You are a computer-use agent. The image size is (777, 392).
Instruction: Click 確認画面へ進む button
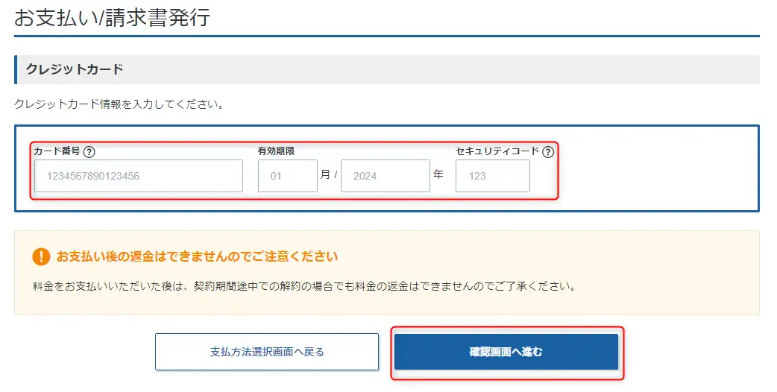pos(506,352)
